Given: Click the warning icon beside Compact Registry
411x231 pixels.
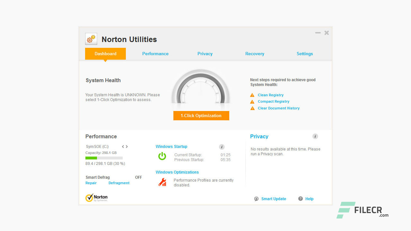Looking at the screenshot, I should (252, 102).
